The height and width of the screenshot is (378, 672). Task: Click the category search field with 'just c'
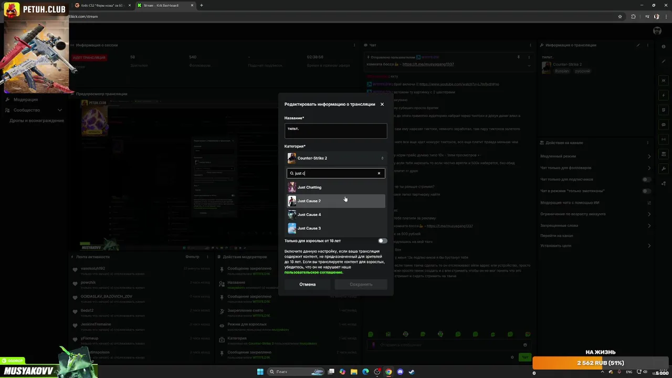pos(335,173)
